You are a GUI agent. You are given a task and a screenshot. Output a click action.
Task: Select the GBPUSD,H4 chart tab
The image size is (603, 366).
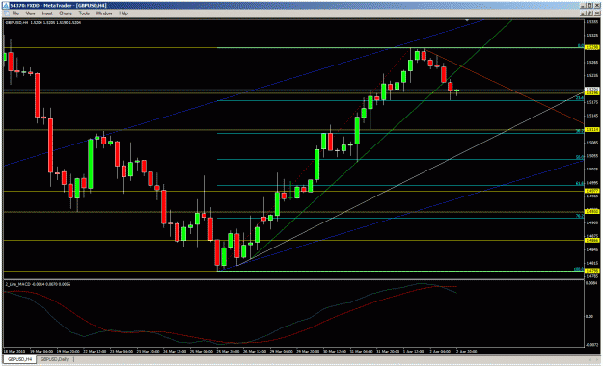pos(20,359)
